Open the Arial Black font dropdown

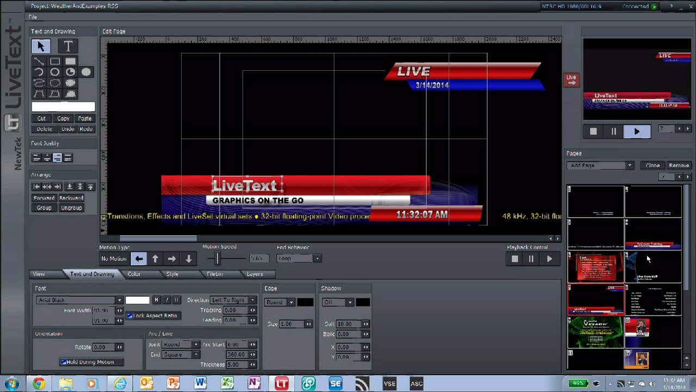[79, 300]
